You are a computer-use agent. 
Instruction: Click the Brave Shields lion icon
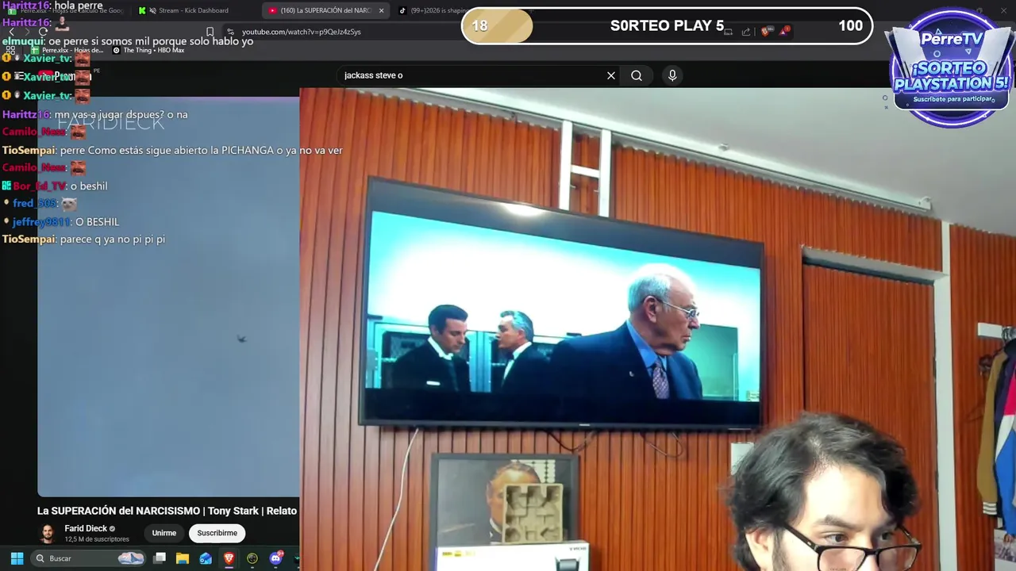[x=765, y=32]
